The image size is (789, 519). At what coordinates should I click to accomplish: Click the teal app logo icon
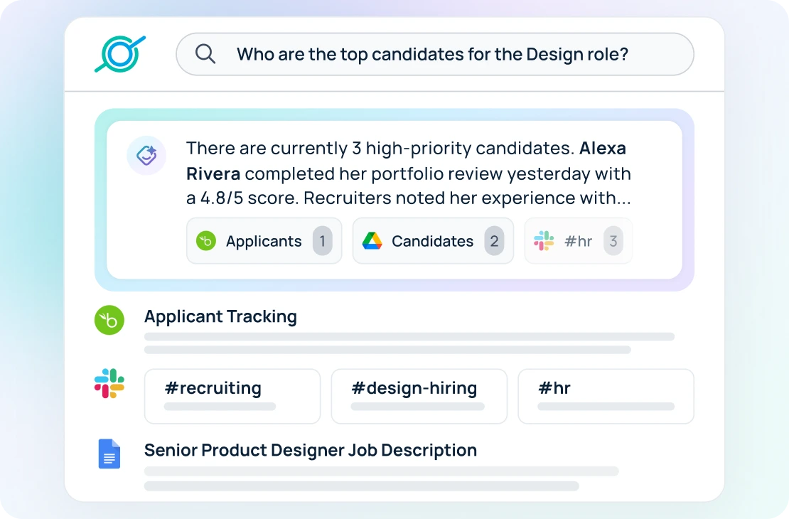point(120,53)
